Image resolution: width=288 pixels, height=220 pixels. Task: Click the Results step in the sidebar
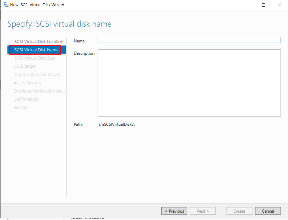20,107
